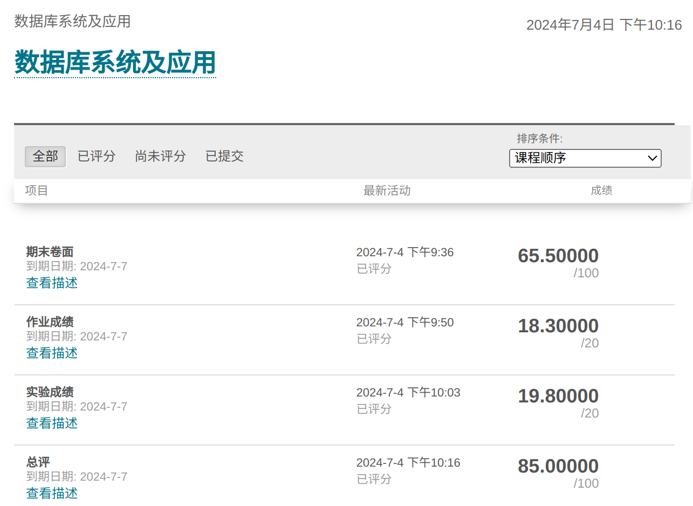Open the large teal 数据库系统及应用 course title link
Viewport: 693px width, 506px height.
coord(115,62)
